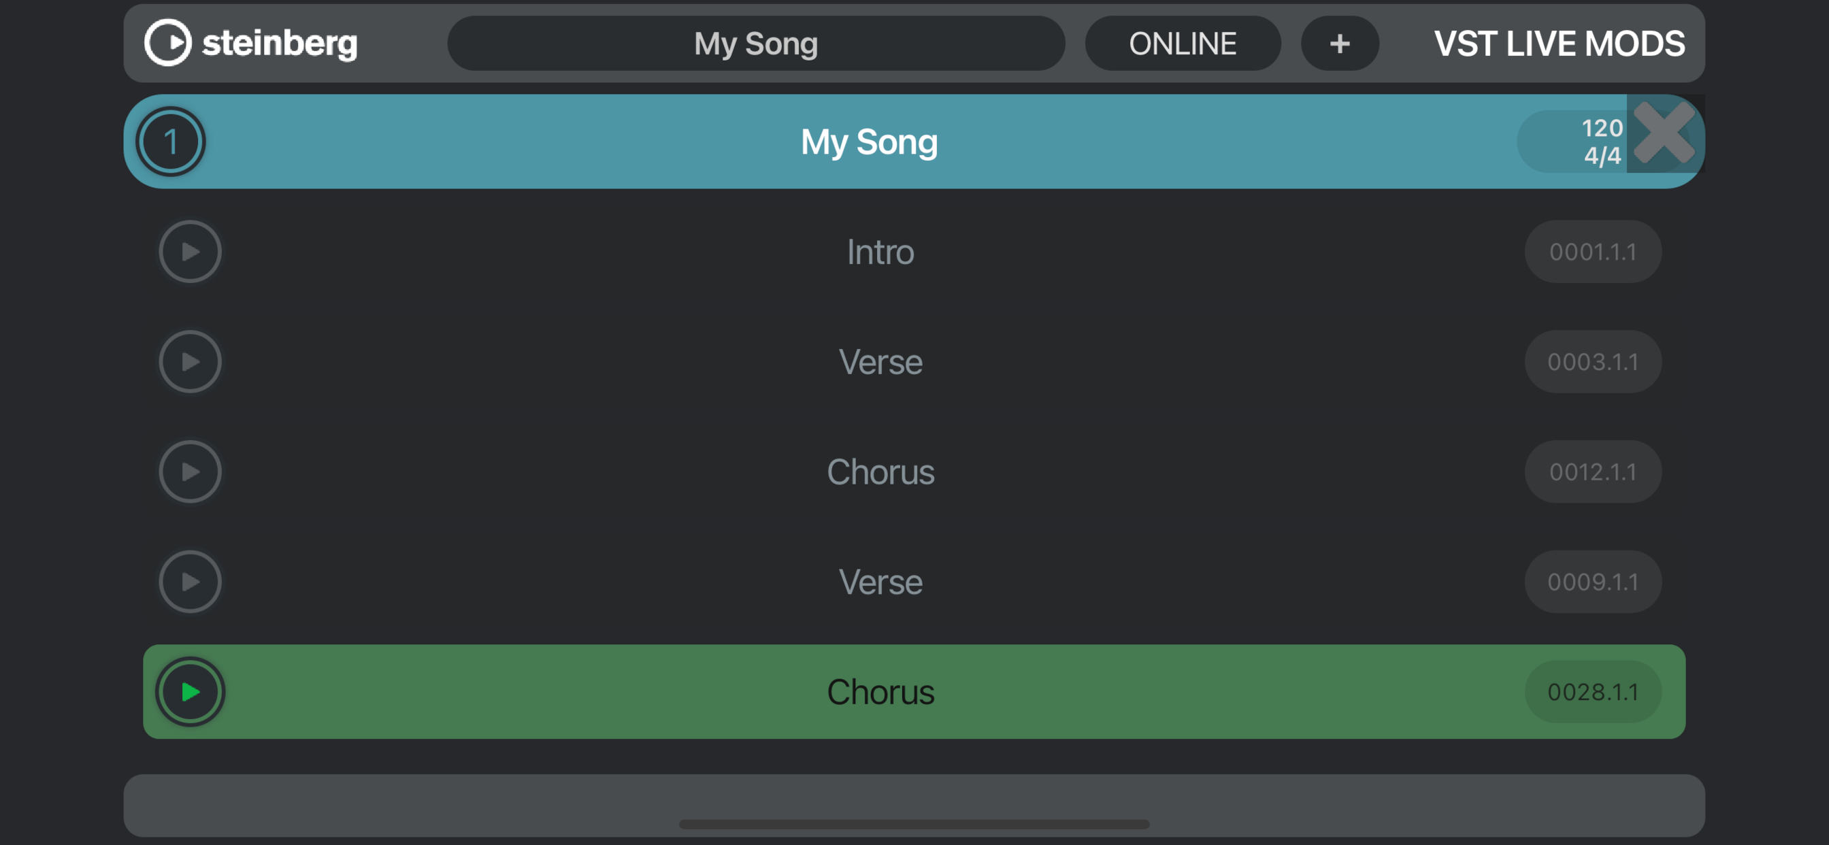Image resolution: width=1829 pixels, height=845 pixels.
Task: Click the 120 4/4 tempo badge
Action: 1572,142
